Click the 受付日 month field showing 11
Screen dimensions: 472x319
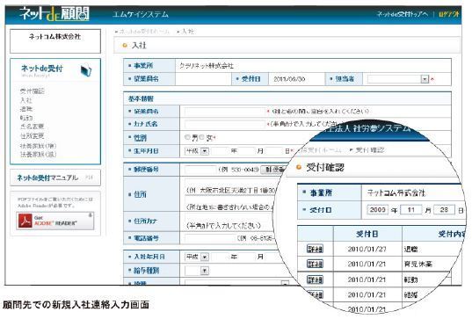(410, 210)
